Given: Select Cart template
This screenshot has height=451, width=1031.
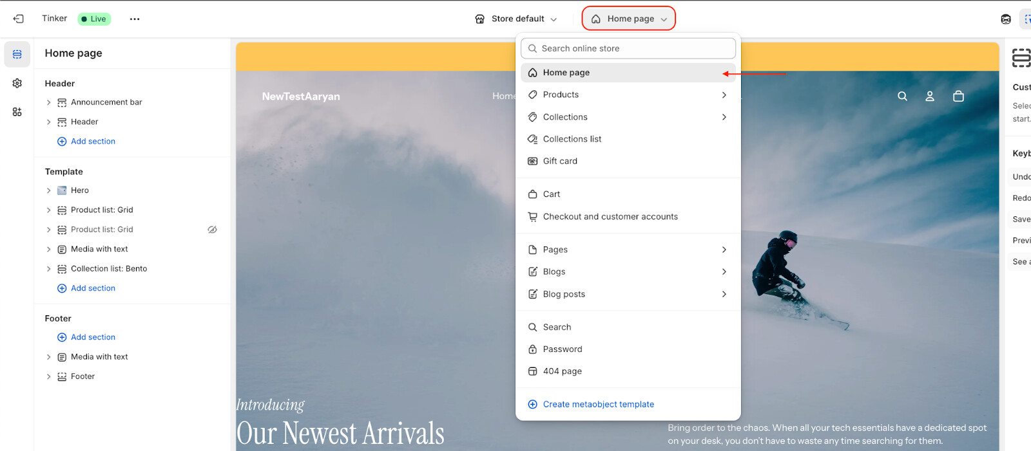Looking at the screenshot, I should pos(628,194).
